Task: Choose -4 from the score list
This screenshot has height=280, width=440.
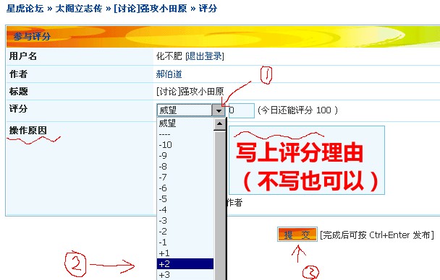Action: point(185,210)
